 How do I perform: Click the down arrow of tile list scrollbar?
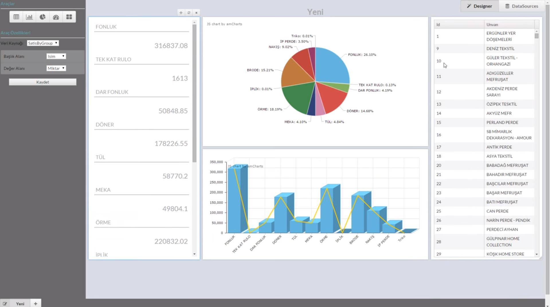194,254
